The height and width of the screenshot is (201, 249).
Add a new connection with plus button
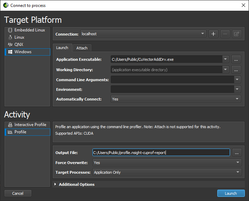tap(213, 34)
